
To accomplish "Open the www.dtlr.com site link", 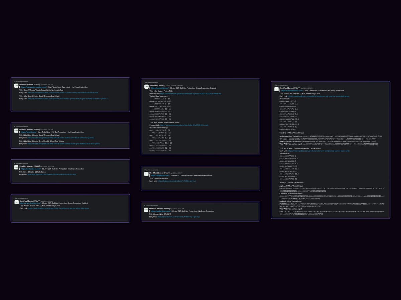I will [160, 88].
